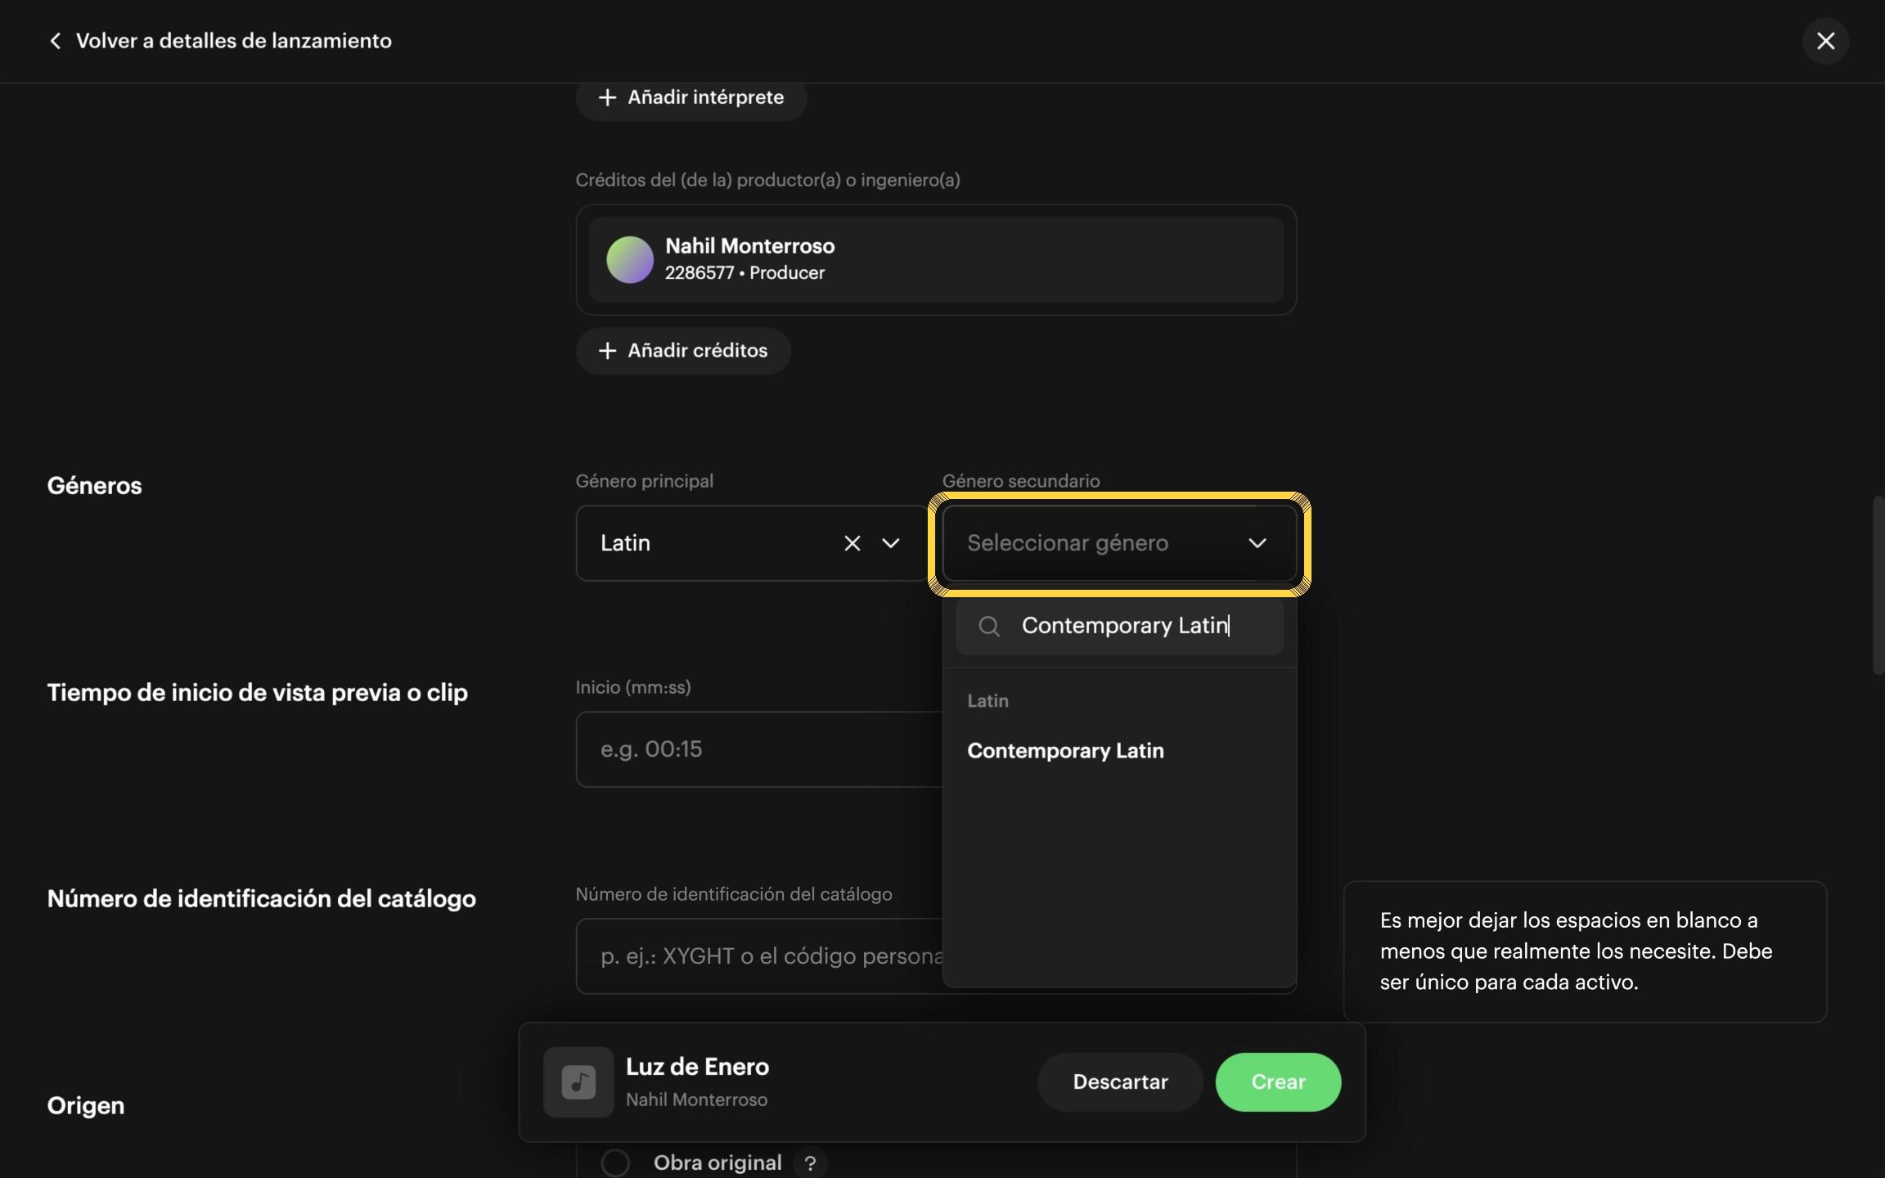Click the Descartar button

pos(1120,1082)
